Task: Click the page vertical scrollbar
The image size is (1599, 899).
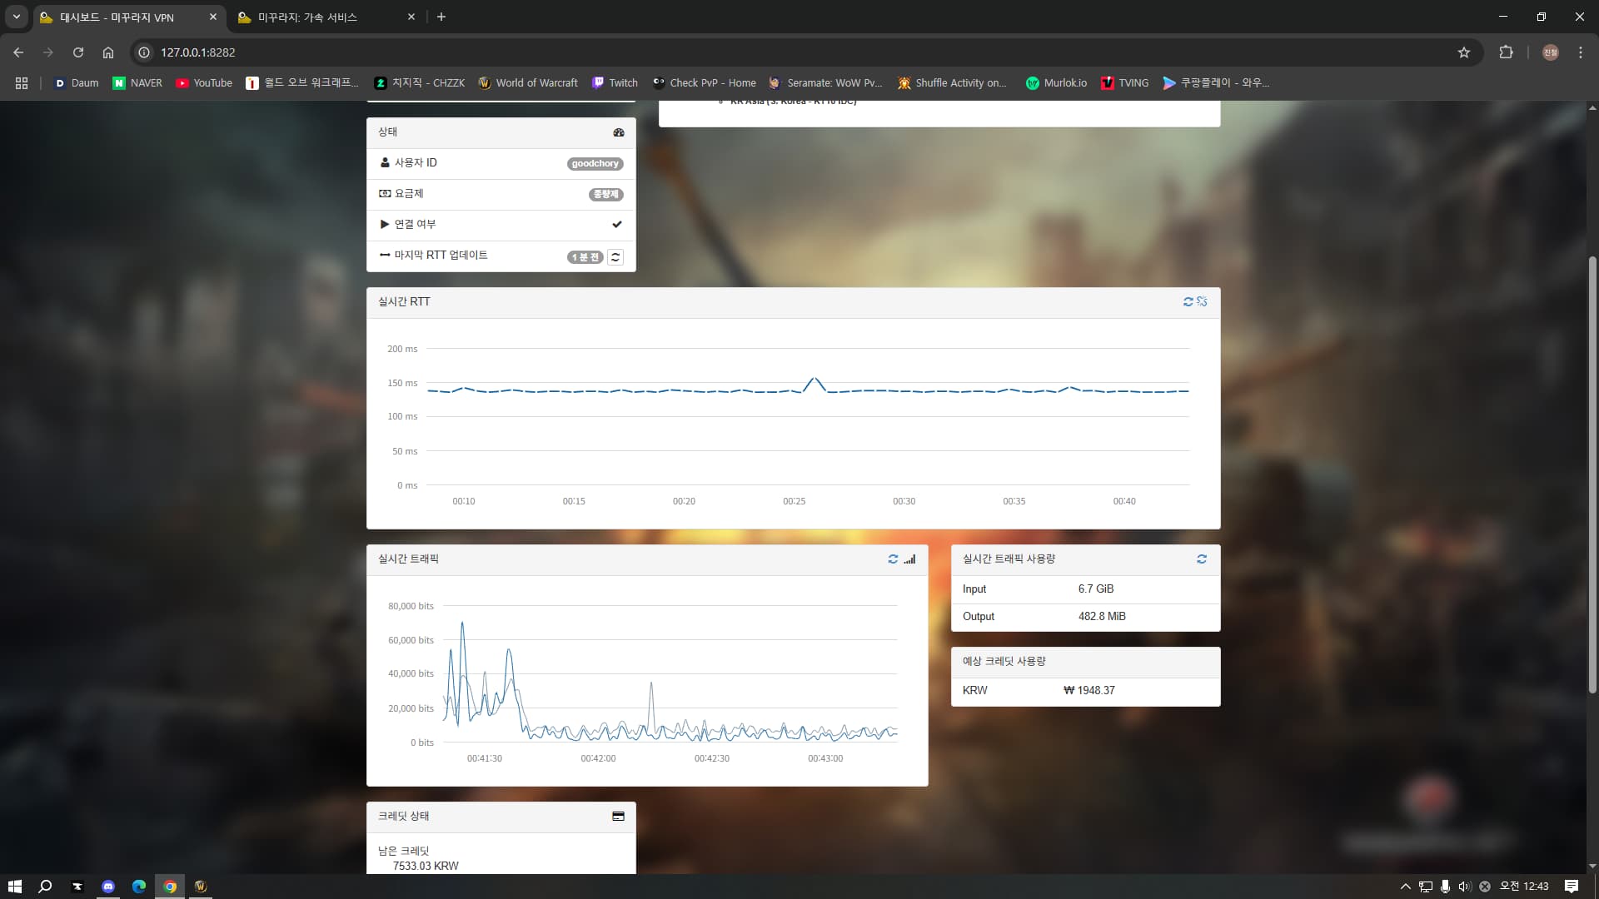Action: [x=1592, y=474]
